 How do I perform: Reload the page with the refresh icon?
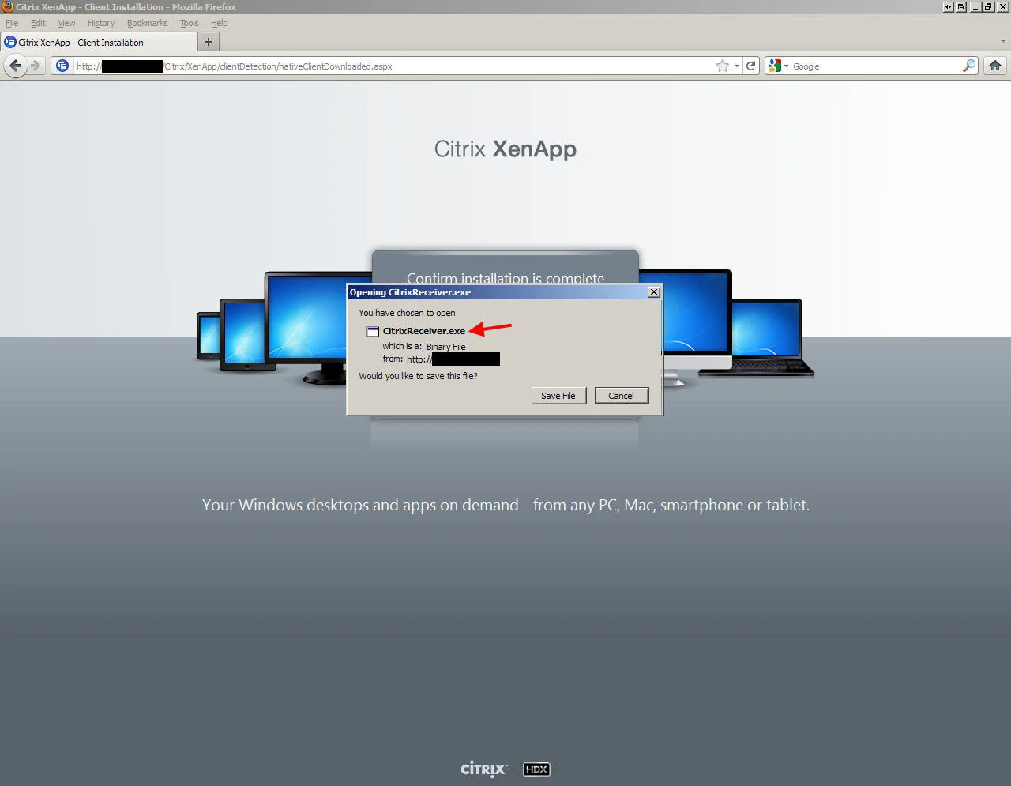(x=751, y=66)
